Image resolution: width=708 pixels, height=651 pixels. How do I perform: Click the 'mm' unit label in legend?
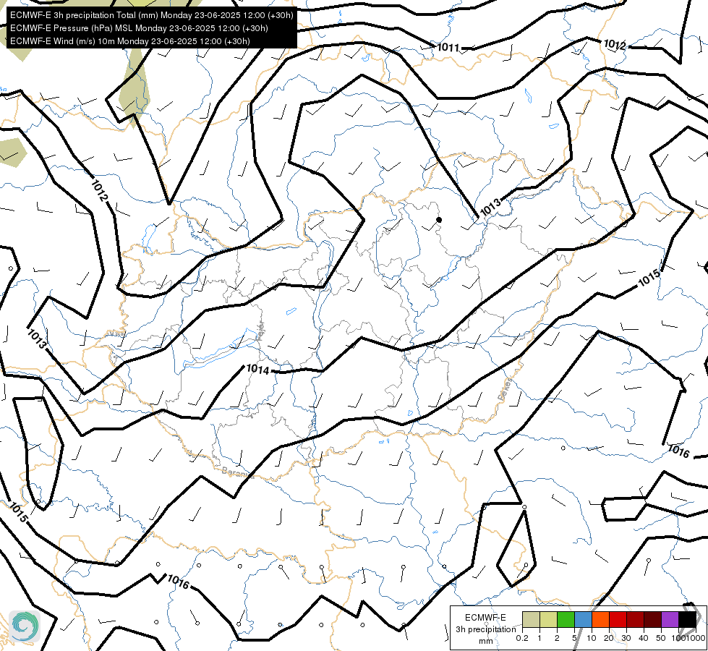[x=485, y=641]
